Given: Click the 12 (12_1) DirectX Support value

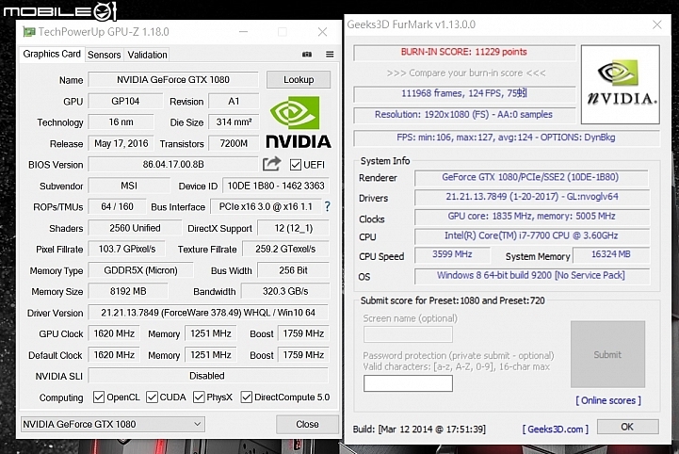Looking at the screenshot, I should [x=293, y=228].
